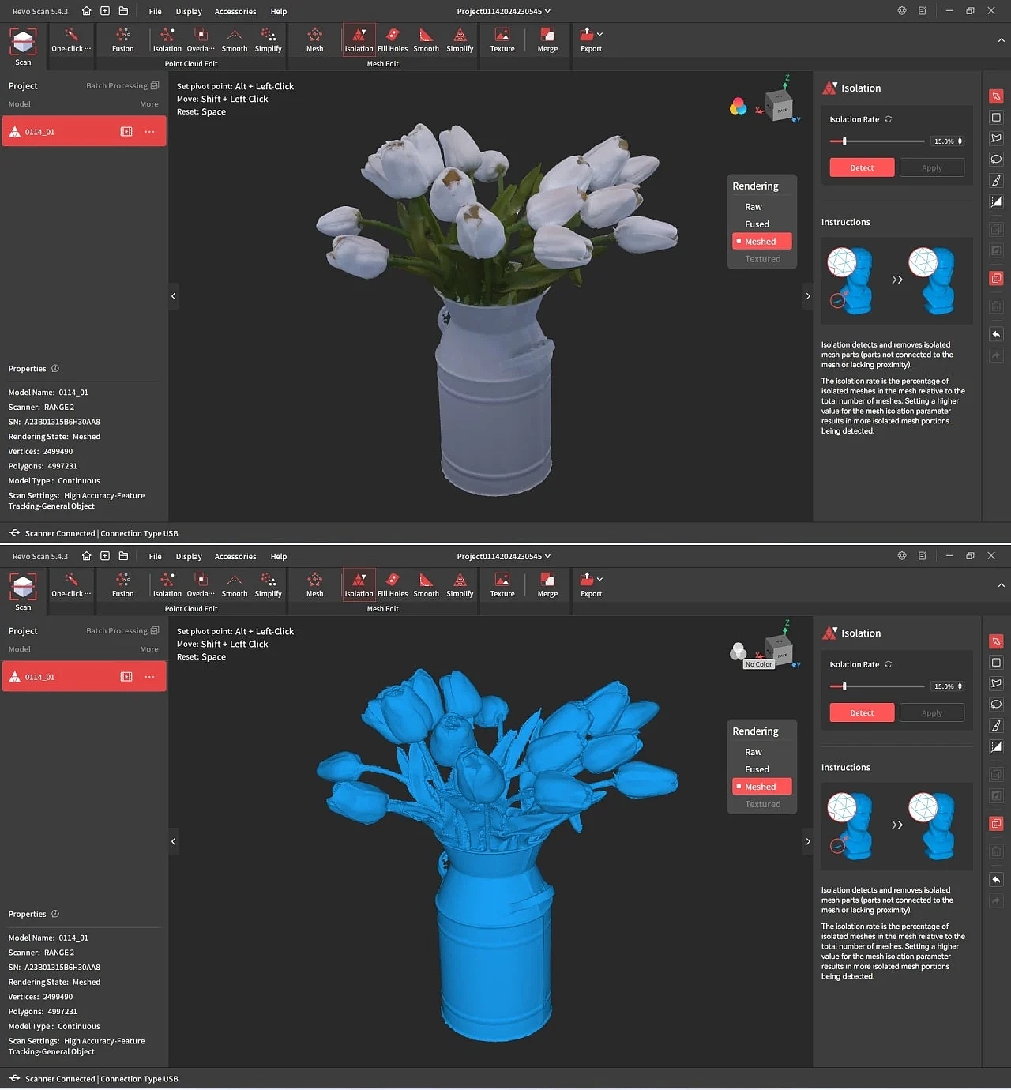Viewport: 1011px width, 1090px height.
Task: Select Fused rendering in upper window
Action: pyautogui.click(x=757, y=224)
